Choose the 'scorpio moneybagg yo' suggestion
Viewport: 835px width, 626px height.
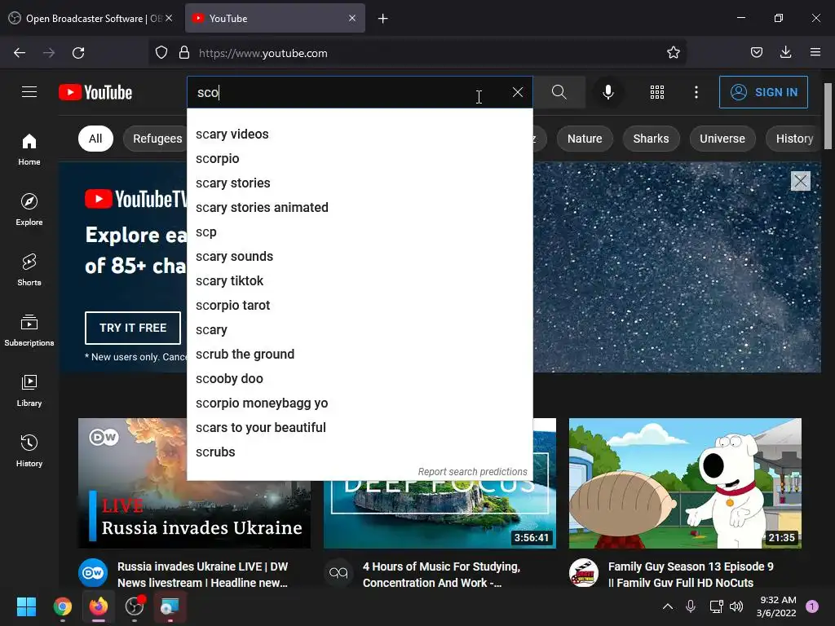pyautogui.click(x=360, y=403)
